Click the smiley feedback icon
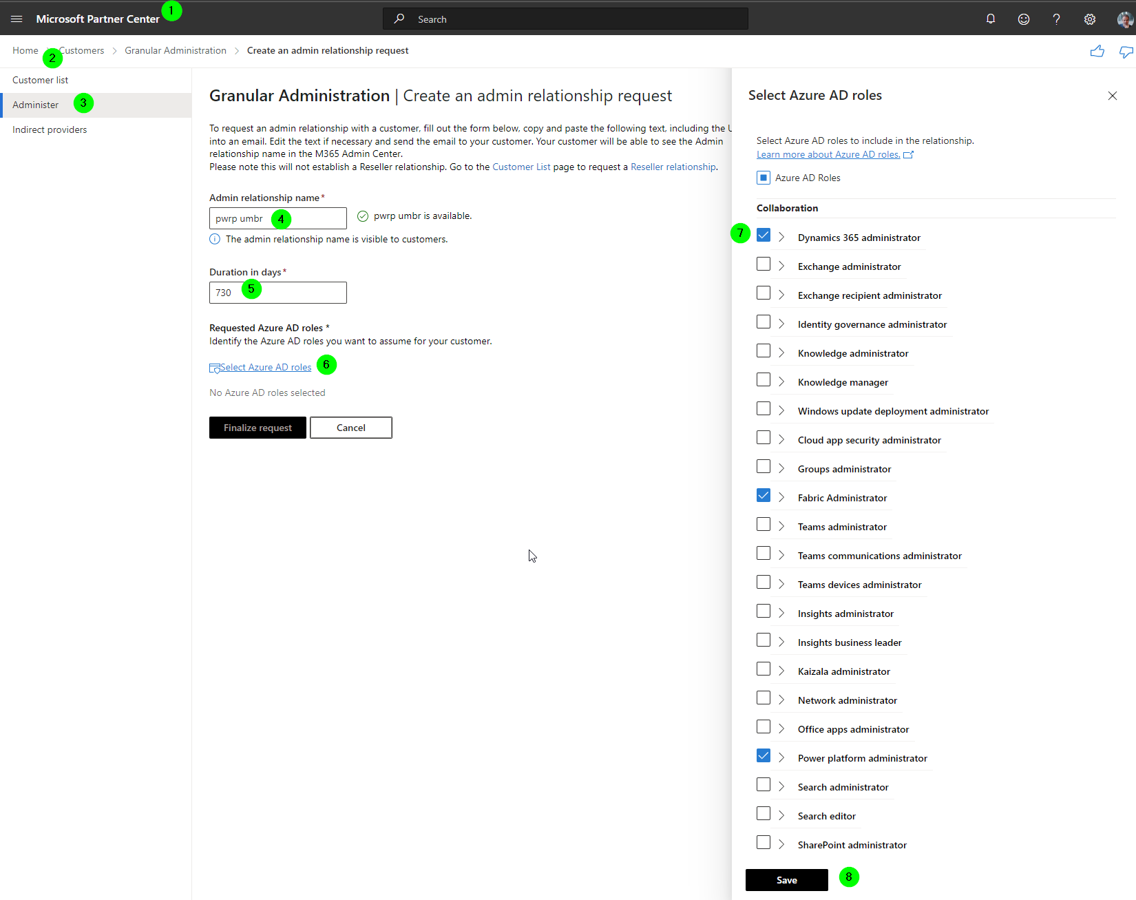The image size is (1136, 900). coord(1024,19)
